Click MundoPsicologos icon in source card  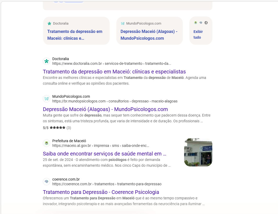coord(122,24)
